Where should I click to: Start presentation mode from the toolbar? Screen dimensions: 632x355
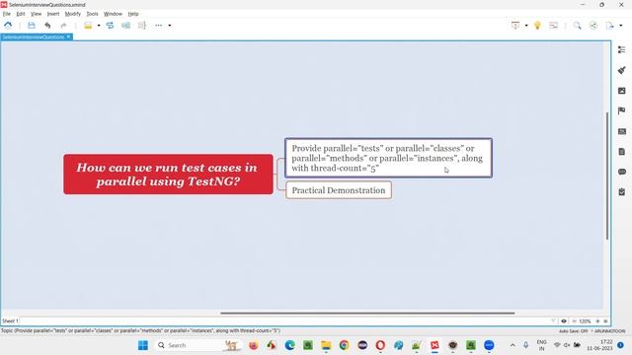(x=515, y=26)
